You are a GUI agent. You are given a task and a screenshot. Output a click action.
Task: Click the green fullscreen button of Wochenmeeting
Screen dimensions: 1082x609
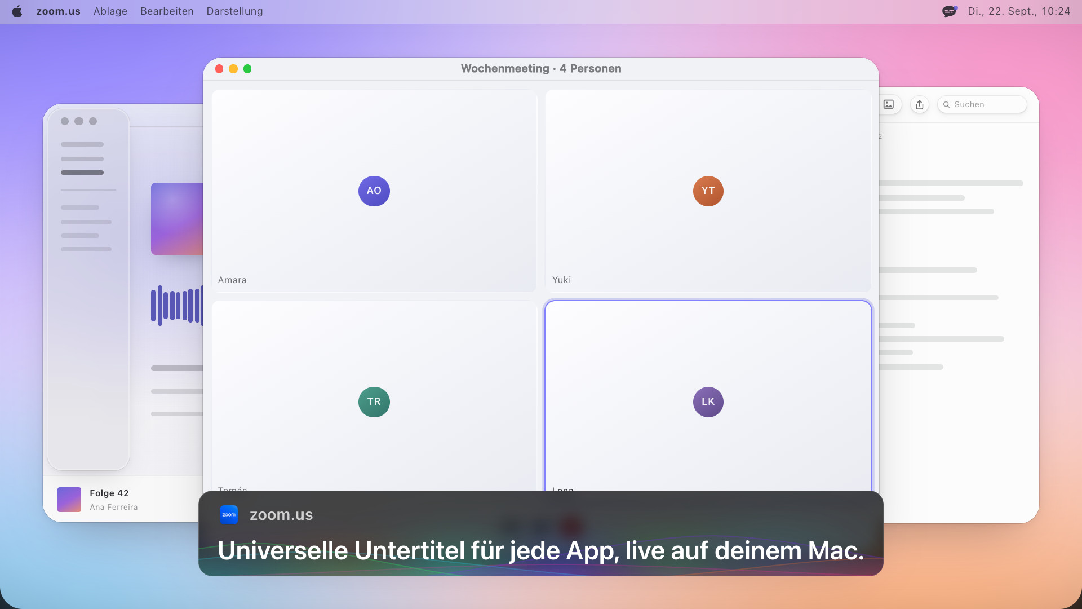pos(247,69)
